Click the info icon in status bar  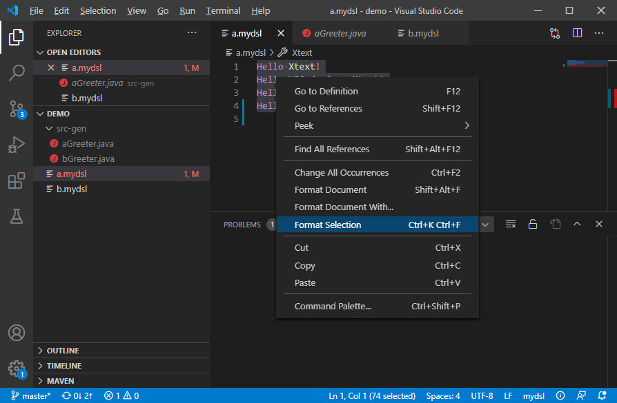pyautogui.click(x=560, y=395)
